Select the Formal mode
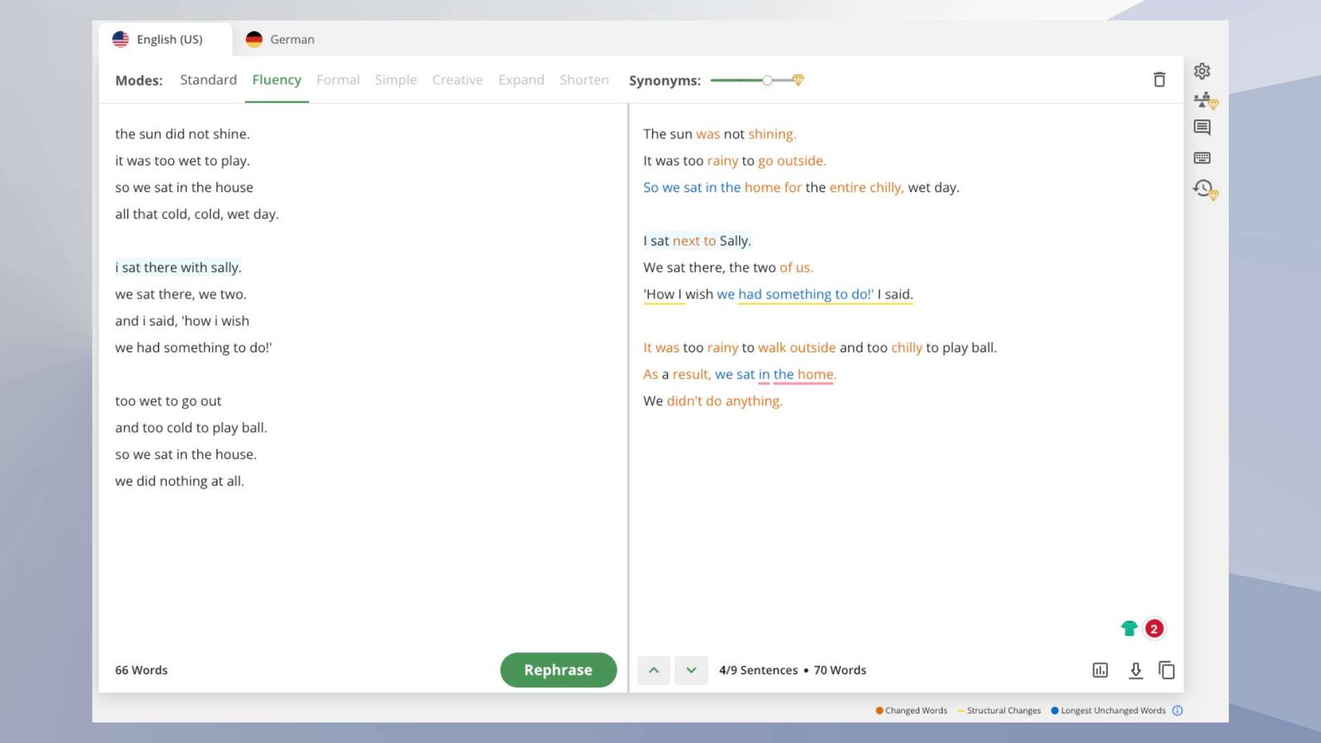 click(338, 79)
